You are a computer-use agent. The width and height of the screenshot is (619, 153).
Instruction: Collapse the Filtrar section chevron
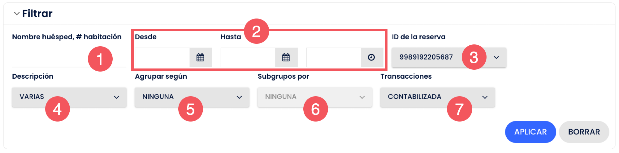pos(17,14)
